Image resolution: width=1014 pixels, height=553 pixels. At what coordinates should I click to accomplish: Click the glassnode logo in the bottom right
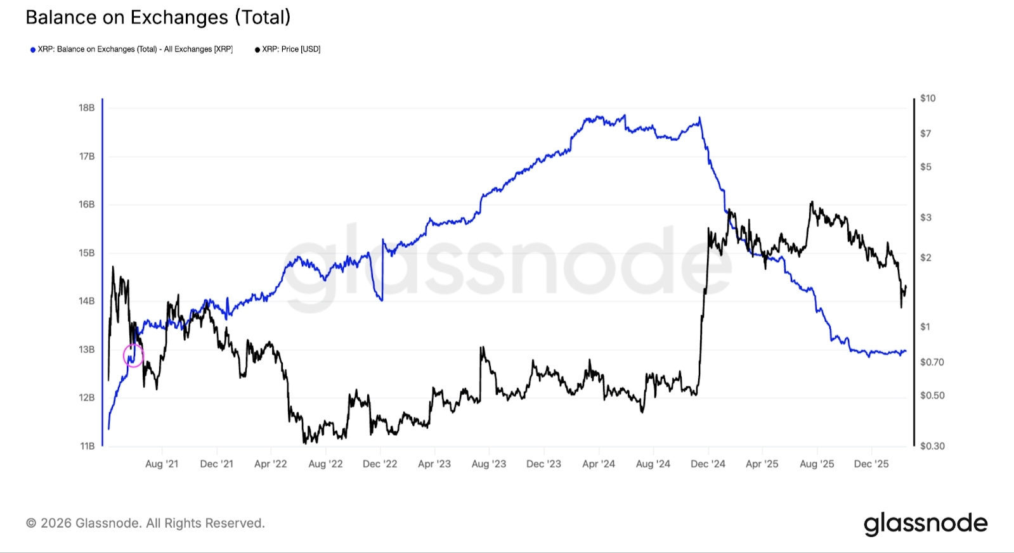[x=925, y=524]
